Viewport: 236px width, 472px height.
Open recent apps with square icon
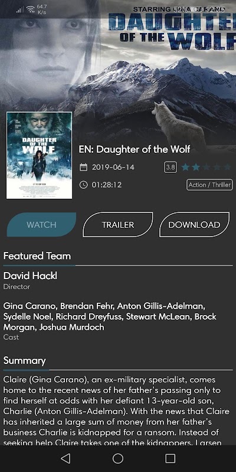(171, 458)
